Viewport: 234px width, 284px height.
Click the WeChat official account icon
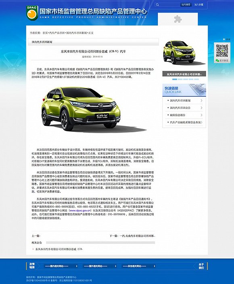(217, 60)
